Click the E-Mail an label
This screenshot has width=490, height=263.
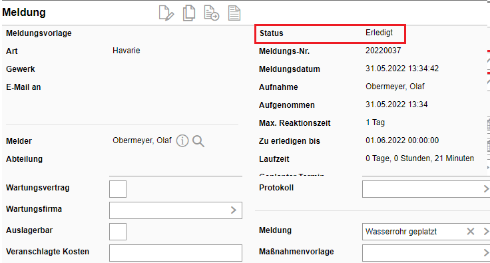coord(23,87)
